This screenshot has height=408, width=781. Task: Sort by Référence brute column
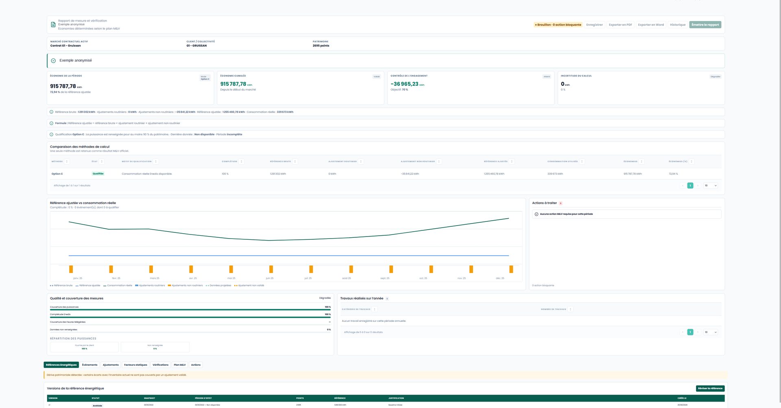tap(295, 162)
